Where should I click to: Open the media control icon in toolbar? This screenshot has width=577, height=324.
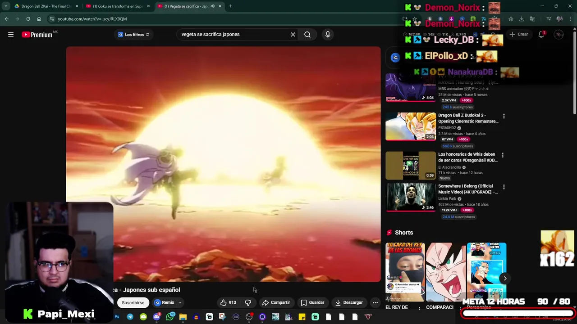point(549,19)
